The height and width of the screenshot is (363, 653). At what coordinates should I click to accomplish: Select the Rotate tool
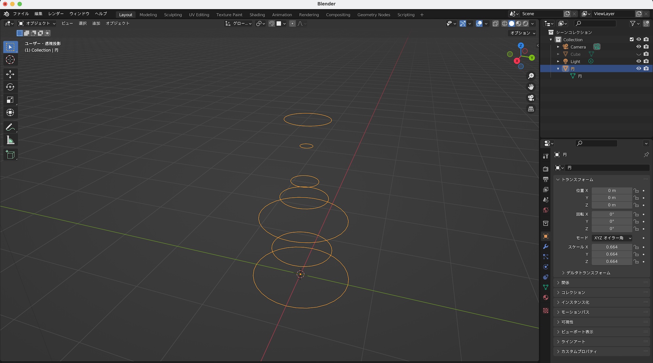pos(10,87)
